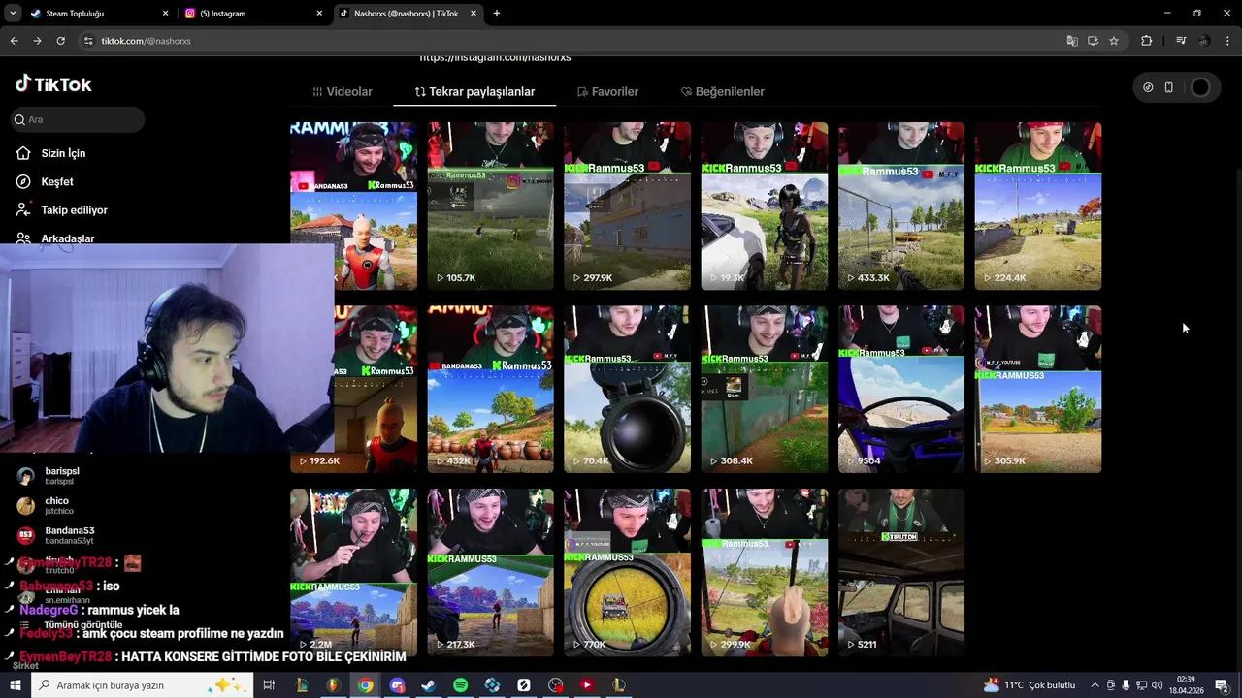Translate this page icon
The width and height of the screenshot is (1242, 698).
[x=1071, y=41]
